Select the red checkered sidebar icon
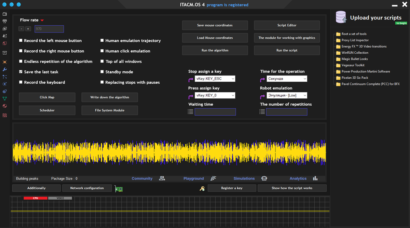This screenshot has width=410, height=228. click(5, 115)
